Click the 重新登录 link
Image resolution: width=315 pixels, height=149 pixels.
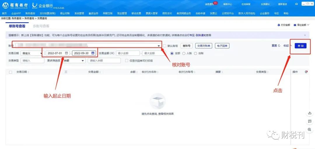pos(282,4)
